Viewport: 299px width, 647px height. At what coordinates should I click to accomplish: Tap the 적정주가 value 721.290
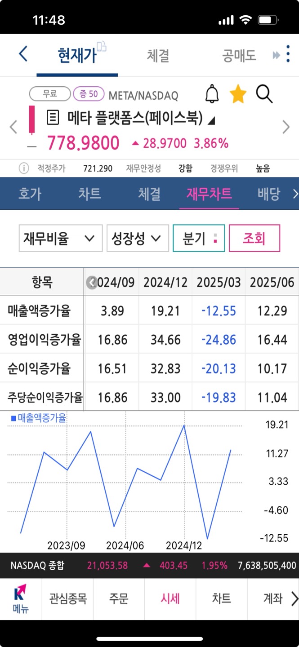click(98, 168)
